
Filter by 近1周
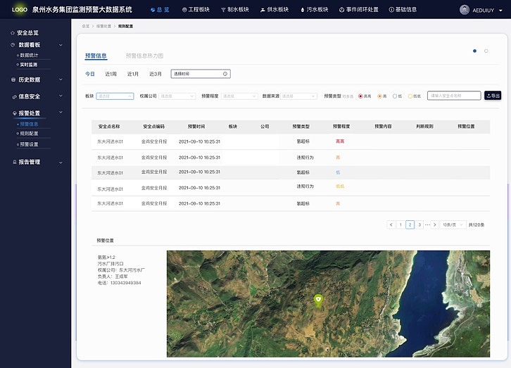point(111,74)
